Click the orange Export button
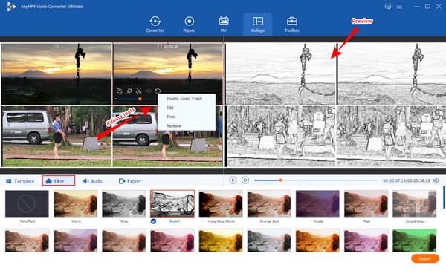 coord(425,258)
